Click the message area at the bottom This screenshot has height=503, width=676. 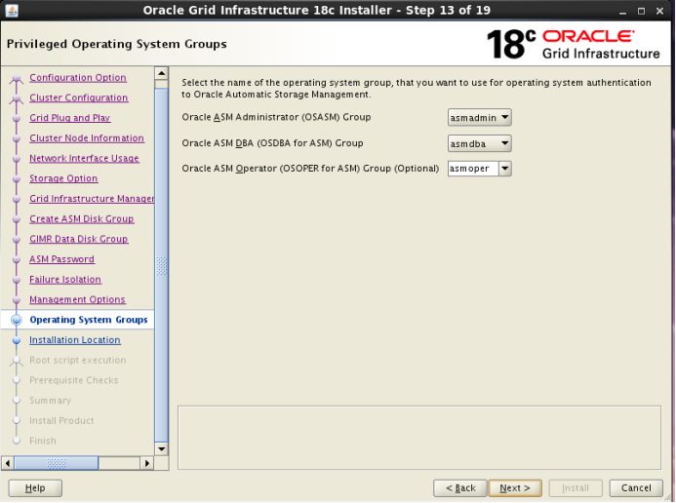[419, 438]
